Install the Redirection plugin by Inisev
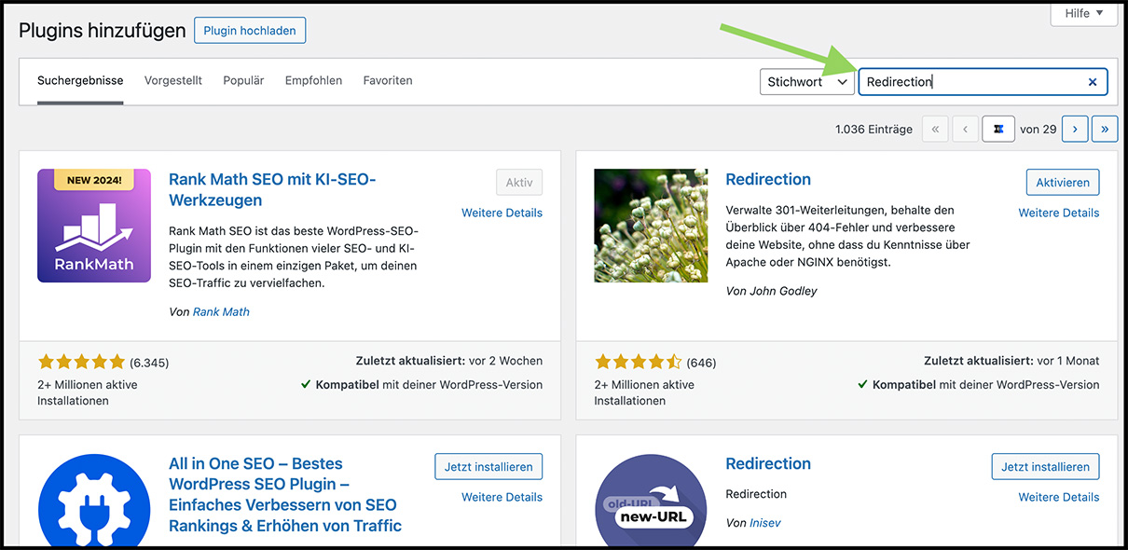 pos(1045,467)
